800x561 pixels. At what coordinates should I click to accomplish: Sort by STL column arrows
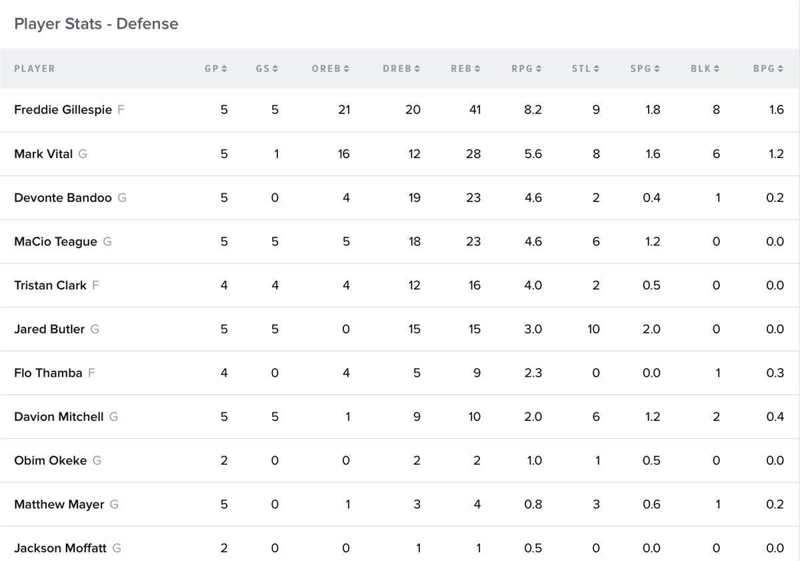597,69
